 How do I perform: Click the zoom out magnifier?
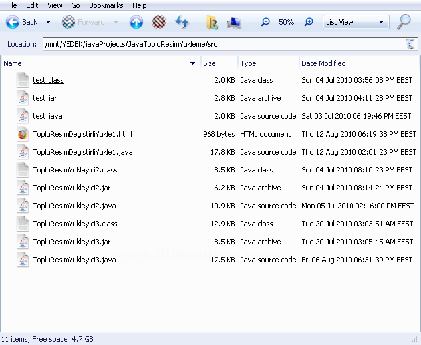265,22
